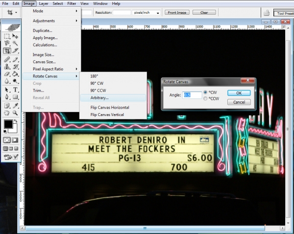294x234 pixels.
Task: Click the vertical scrollbar down arrow
Action: coord(288,223)
